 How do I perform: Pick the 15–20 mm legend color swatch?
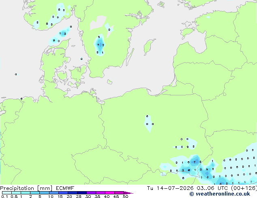click(x=63, y=193)
